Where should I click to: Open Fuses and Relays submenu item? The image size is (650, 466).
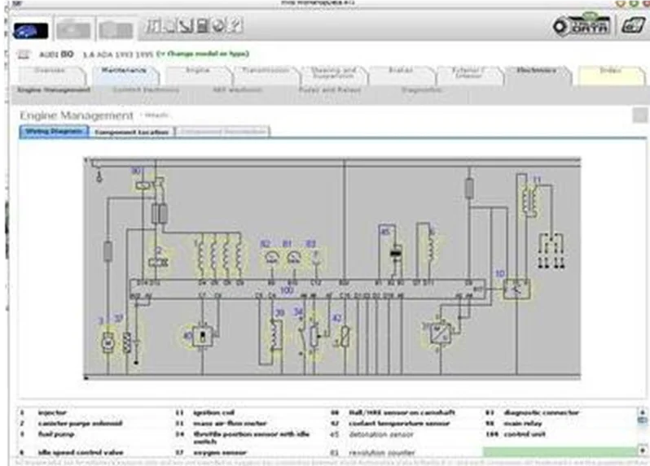point(330,89)
